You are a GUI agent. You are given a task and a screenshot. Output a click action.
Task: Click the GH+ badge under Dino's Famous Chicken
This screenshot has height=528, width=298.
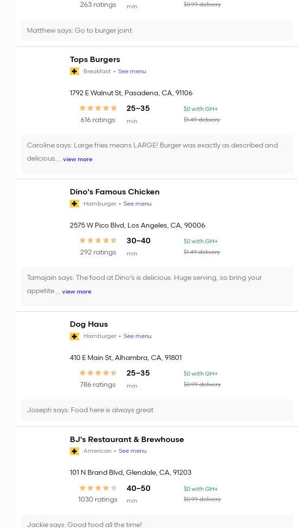(x=75, y=204)
